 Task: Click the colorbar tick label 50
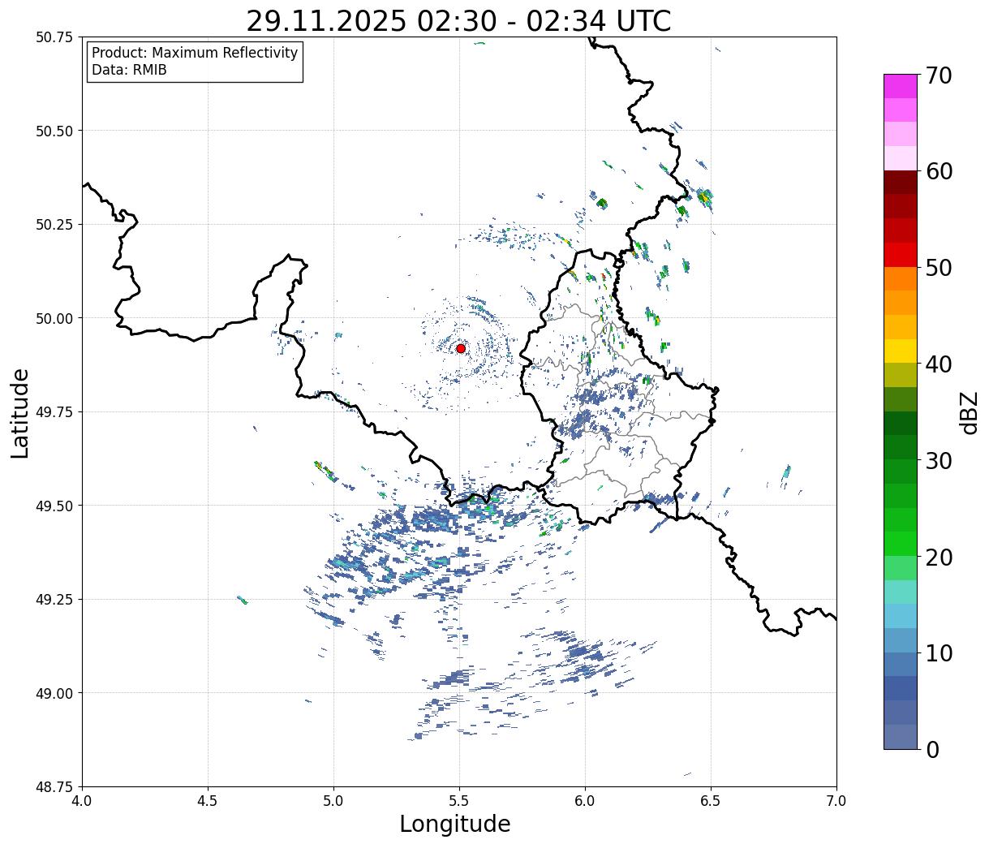(x=939, y=268)
